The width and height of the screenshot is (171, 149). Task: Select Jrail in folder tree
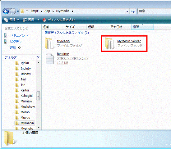(x=23, y=79)
